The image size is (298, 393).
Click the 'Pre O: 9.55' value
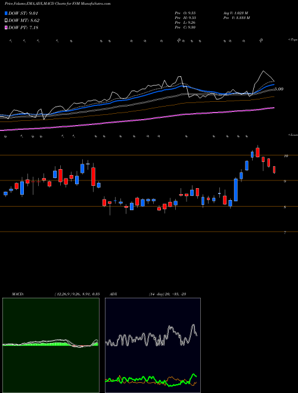pyautogui.click(x=185, y=13)
